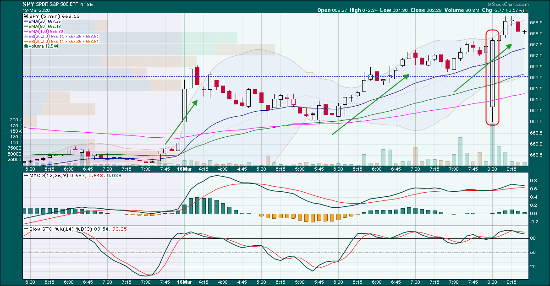
Task: Click the 666.0 price axis label
Action: coord(537,78)
